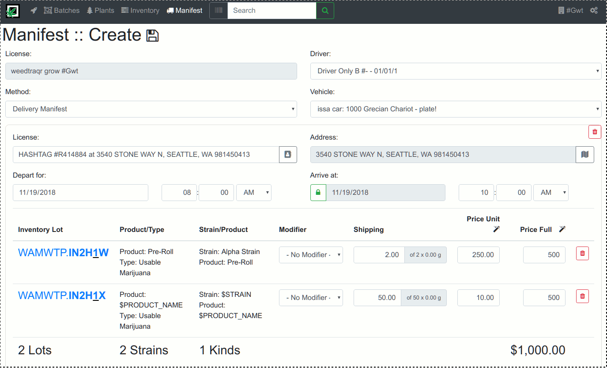Screen dimensions: 607x368
Task: Click the 2 Strains summary text
Action: coord(144,350)
